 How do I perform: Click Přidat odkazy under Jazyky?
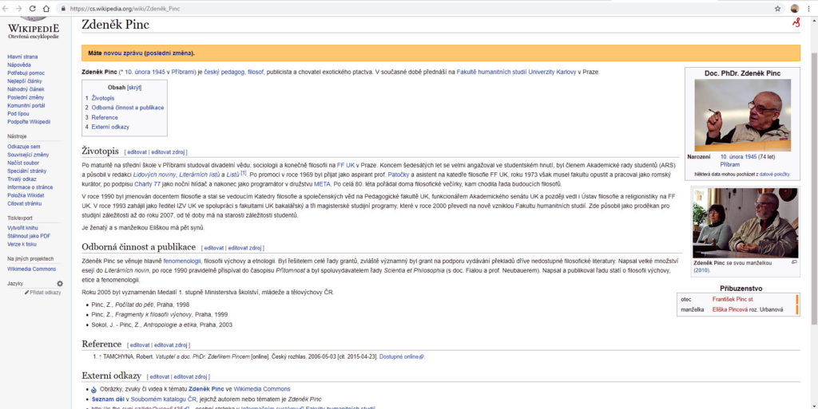[45, 293]
